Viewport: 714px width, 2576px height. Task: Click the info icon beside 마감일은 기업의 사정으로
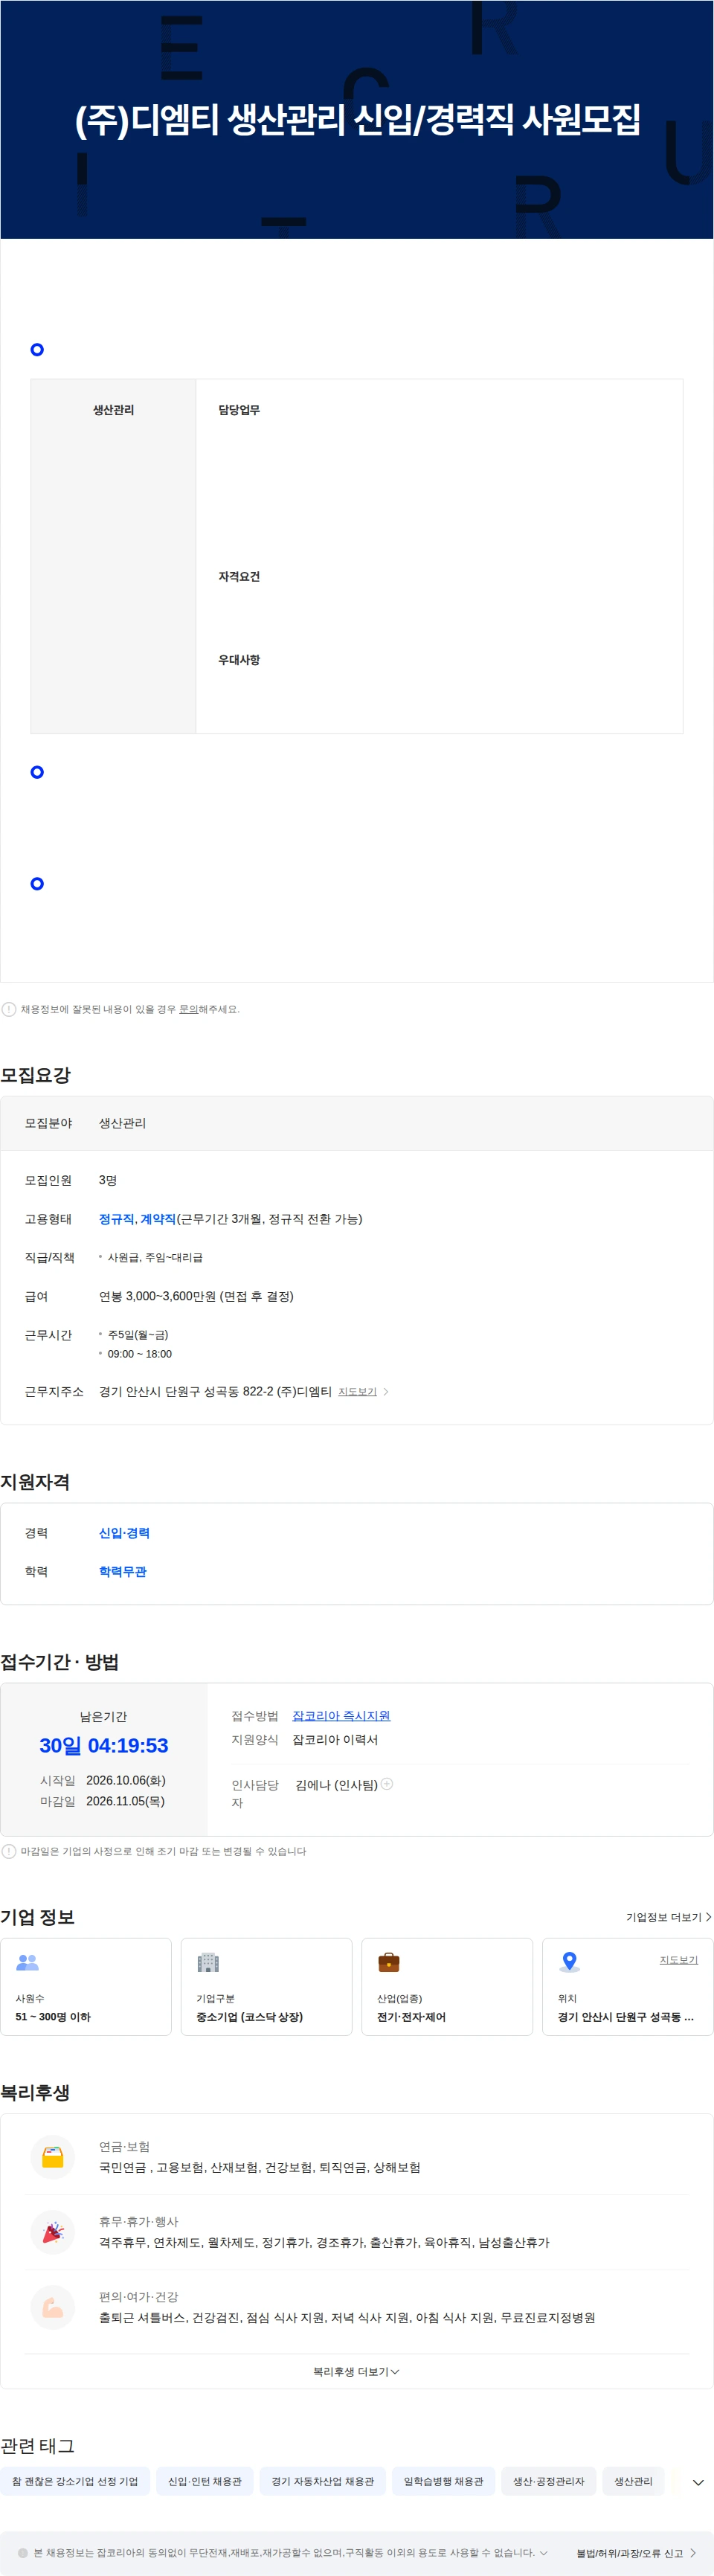pos(9,1851)
